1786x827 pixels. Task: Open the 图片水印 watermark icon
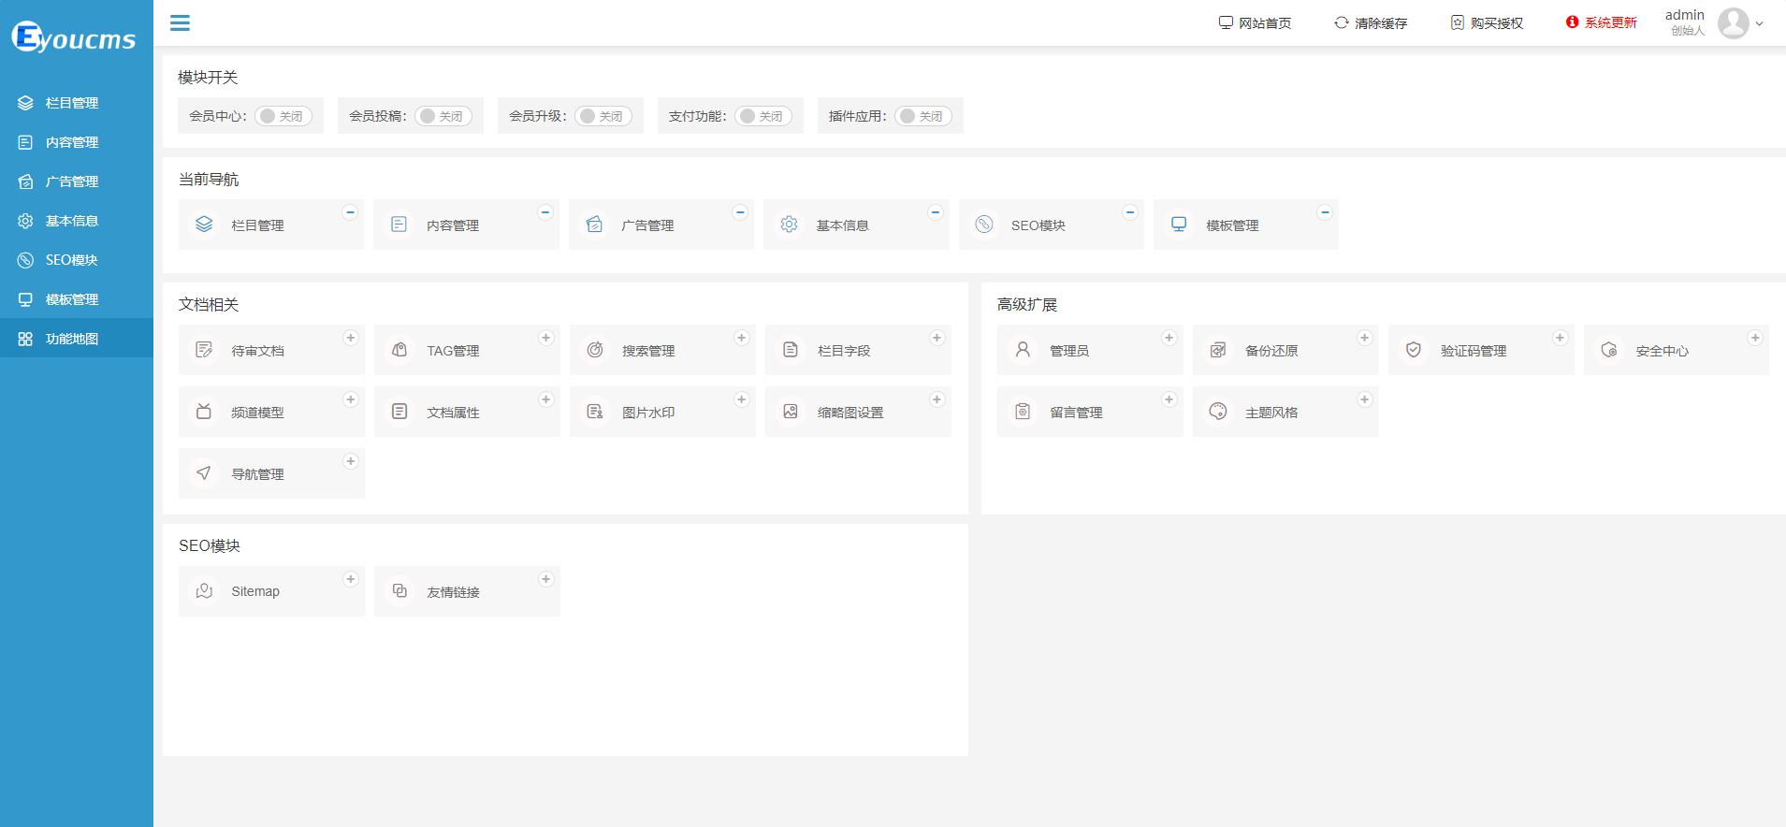[595, 412]
